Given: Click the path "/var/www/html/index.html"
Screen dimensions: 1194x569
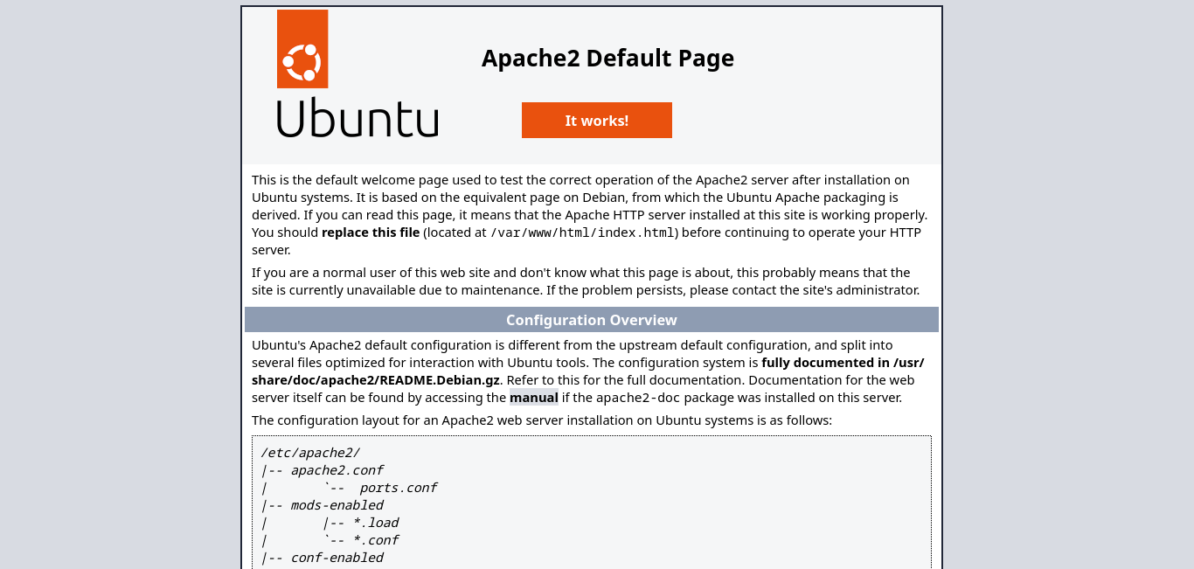Looking at the screenshot, I should click(582, 232).
